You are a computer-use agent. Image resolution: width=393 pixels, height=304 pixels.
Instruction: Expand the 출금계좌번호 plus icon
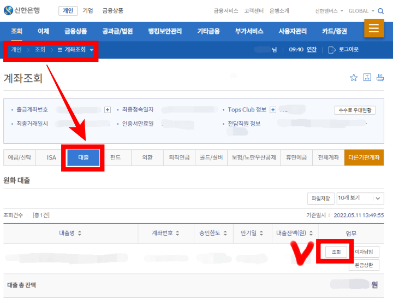click(x=108, y=110)
